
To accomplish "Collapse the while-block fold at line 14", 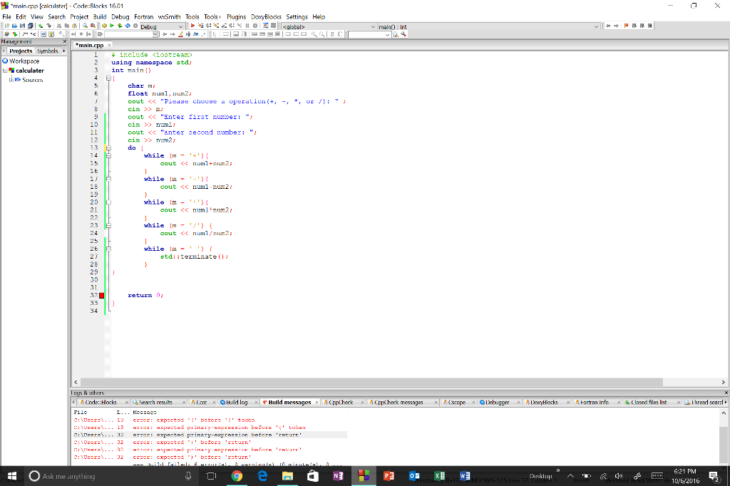I will pyautogui.click(x=108, y=155).
